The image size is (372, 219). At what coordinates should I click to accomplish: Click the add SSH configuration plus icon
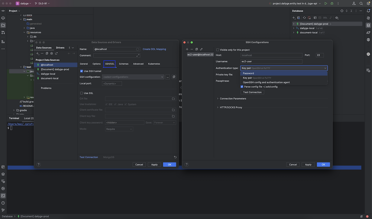click(187, 49)
